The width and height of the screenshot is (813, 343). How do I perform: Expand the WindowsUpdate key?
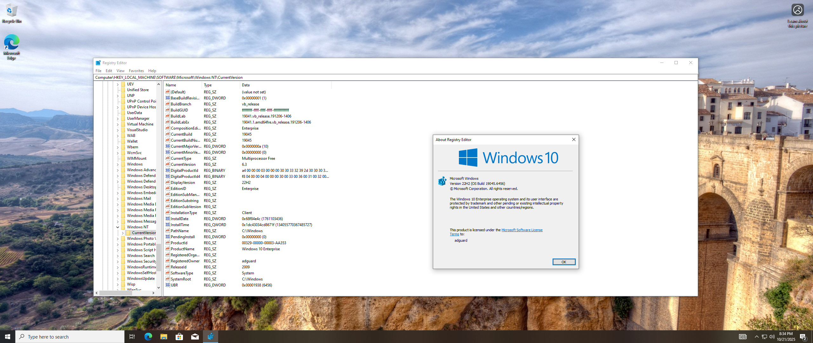tap(118, 279)
